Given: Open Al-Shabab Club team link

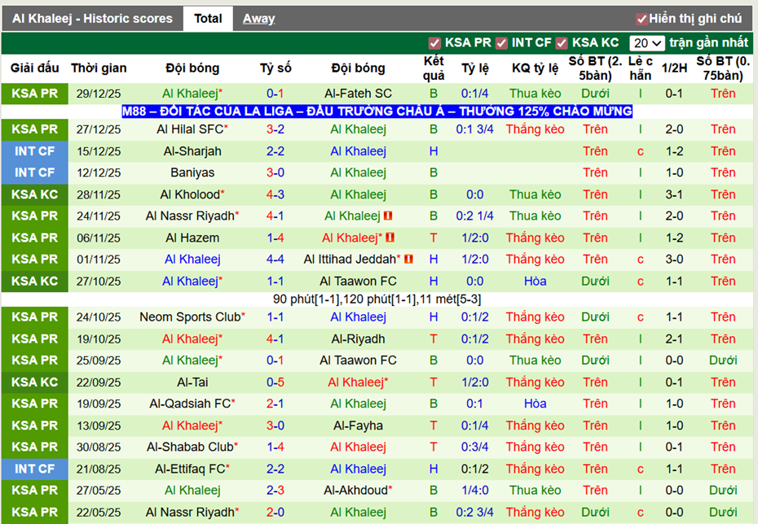Looking at the screenshot, I should [x=190, y=447].
